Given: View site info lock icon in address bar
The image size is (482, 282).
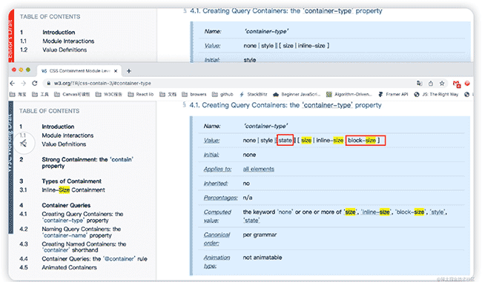Looking at the screenshot, I should click(x=48, y=83).
